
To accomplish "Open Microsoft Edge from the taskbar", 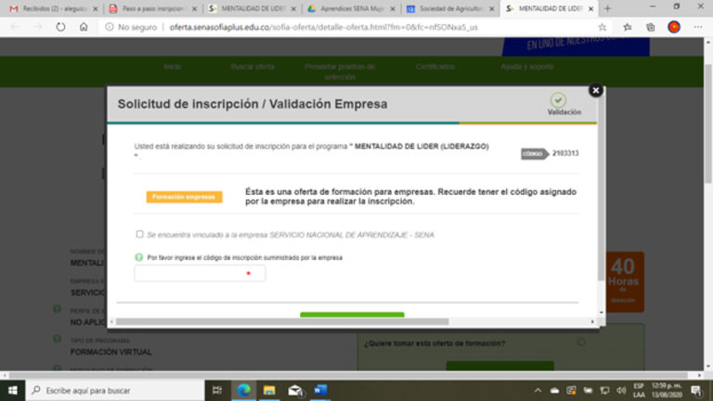I will point(244,390).
